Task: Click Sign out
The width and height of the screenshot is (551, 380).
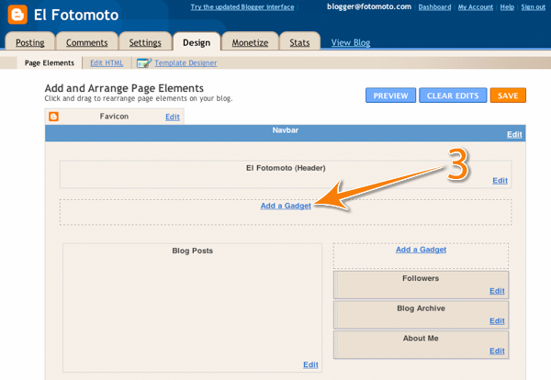Action: 533,7
